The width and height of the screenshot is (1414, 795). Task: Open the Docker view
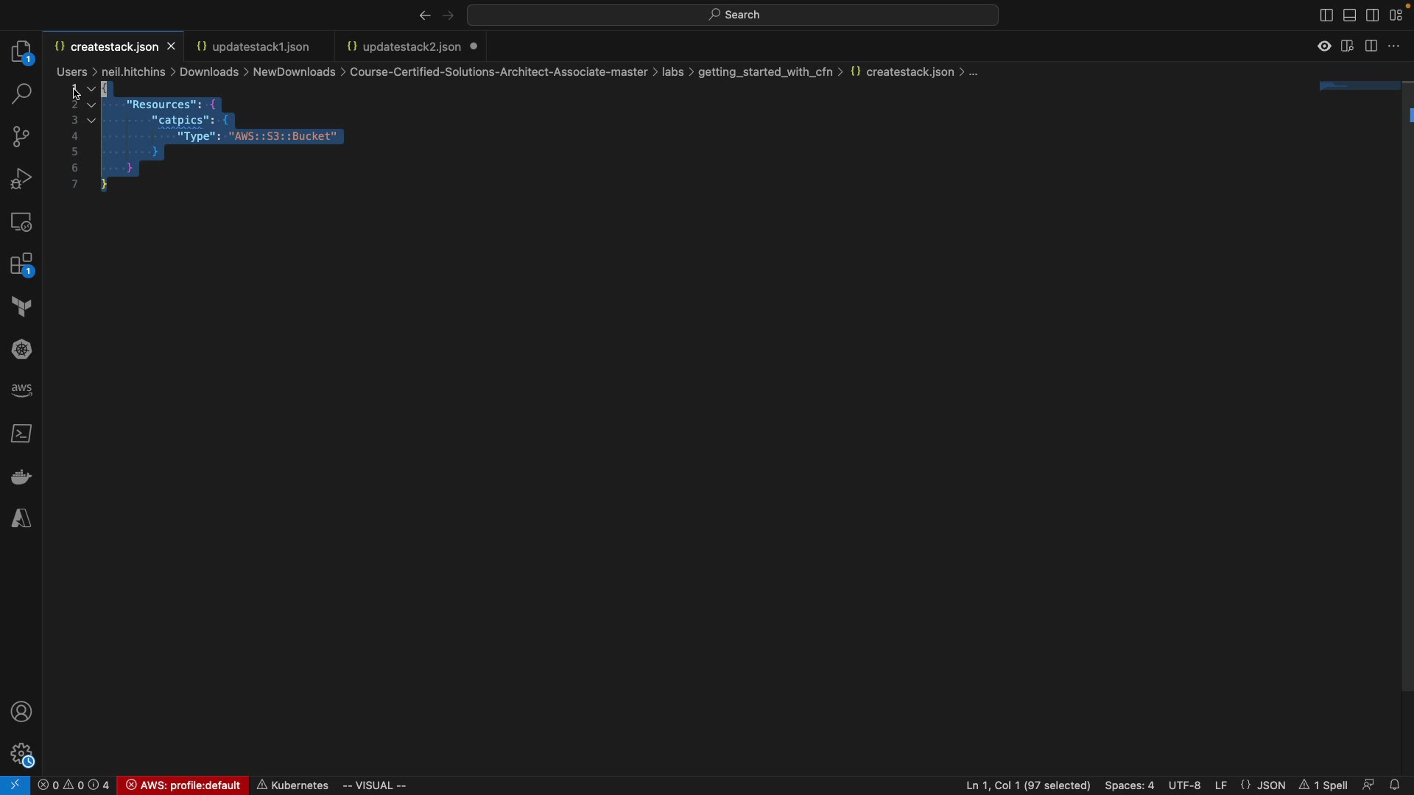pyautogui.click(x=22, y=478)
